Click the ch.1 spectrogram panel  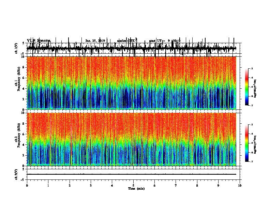tap(132, 83)
